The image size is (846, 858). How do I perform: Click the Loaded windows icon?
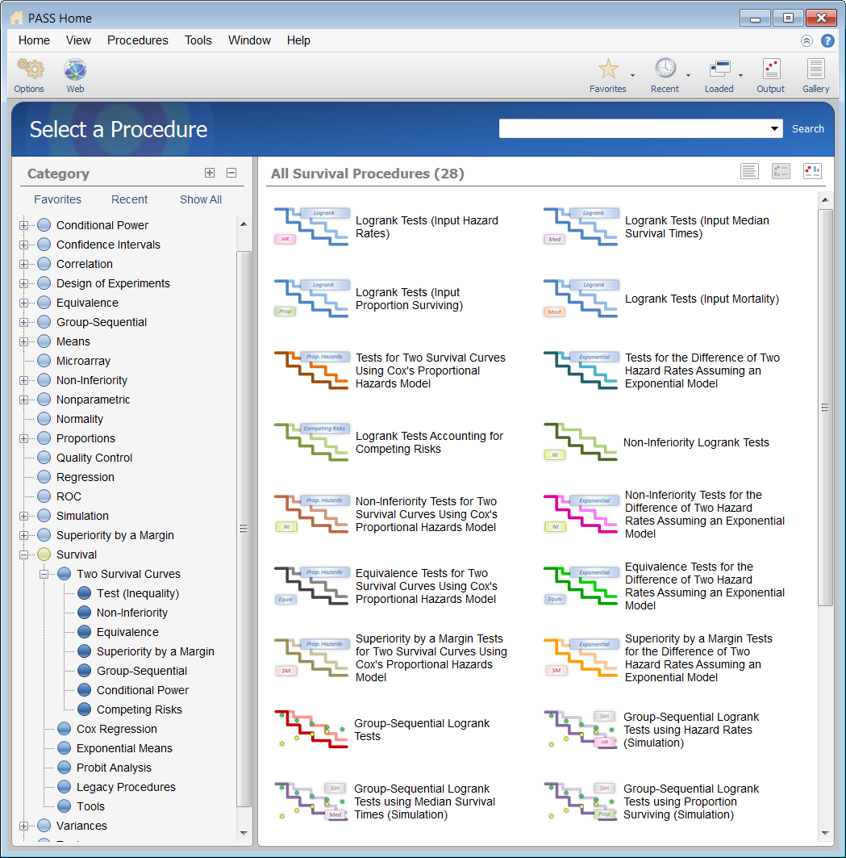pos(719,69)
